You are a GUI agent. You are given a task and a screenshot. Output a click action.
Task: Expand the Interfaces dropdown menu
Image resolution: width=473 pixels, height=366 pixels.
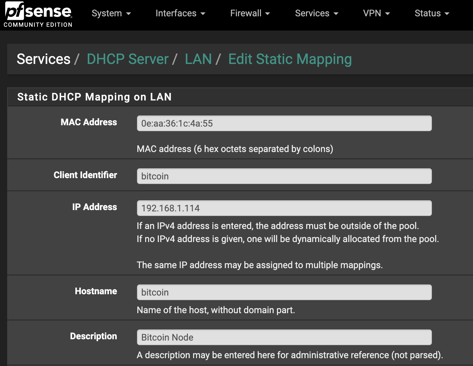tap(180, 13)
